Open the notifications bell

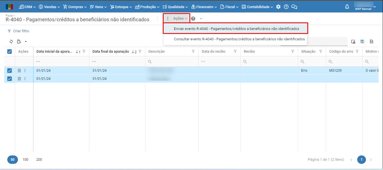click(x=347, y=6)
